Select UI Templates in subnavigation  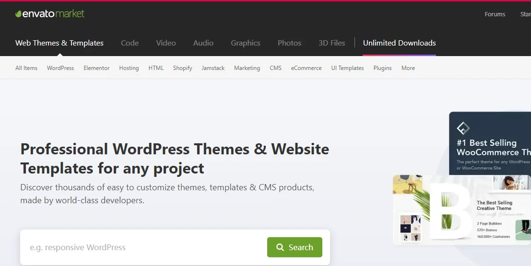[x=347, y=68]
